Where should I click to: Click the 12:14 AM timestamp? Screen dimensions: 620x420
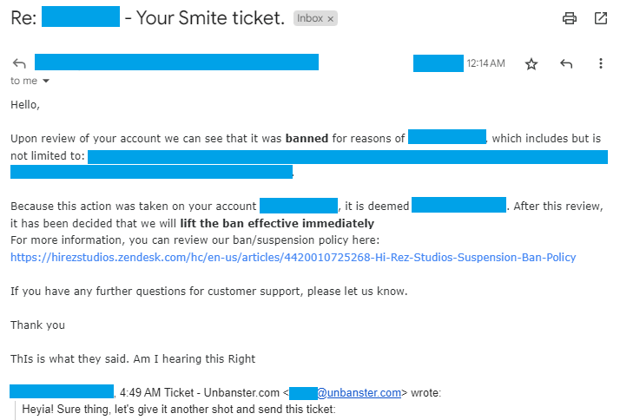click(486, 63)
